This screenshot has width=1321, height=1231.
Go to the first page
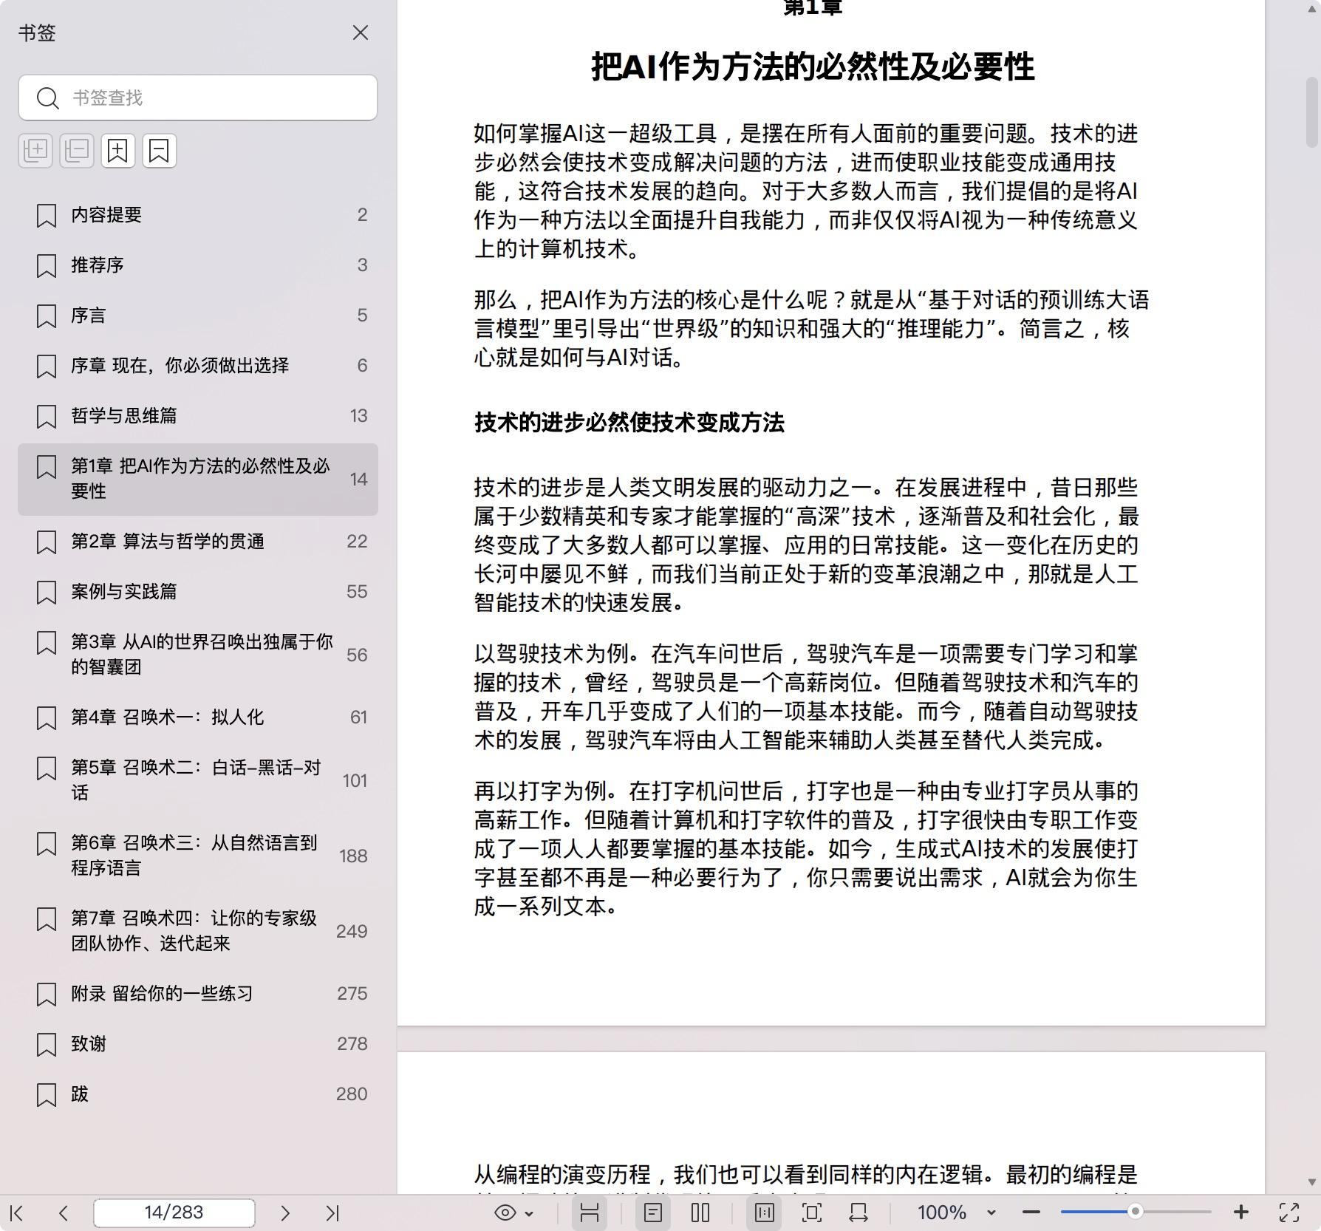coord(17,1213)
